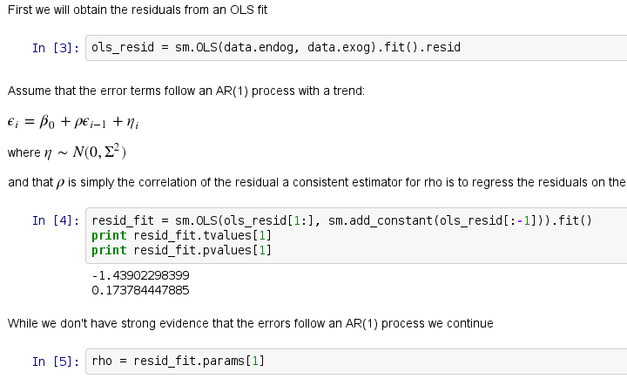Place cursor on the resid_fit assignment line
The image size is (627, 392).
pyautogui.click(x=341, y=220)
